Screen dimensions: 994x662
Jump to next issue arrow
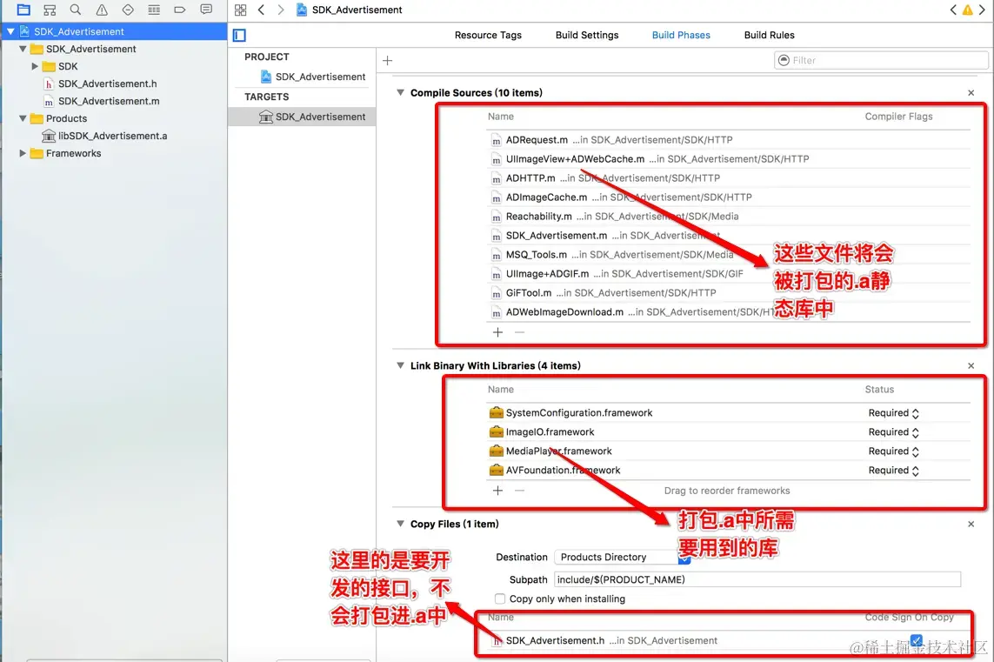pyautogui.click(x=982, y=10)
